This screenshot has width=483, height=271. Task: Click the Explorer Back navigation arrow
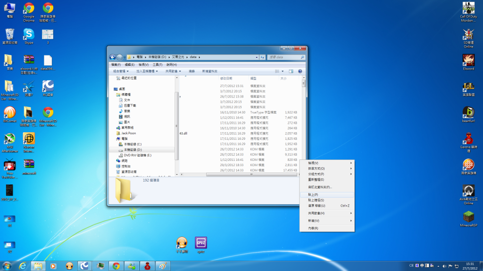[113, 57]
